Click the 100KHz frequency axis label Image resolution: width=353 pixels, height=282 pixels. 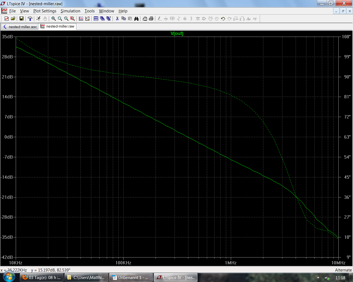[x=123, y=263]
